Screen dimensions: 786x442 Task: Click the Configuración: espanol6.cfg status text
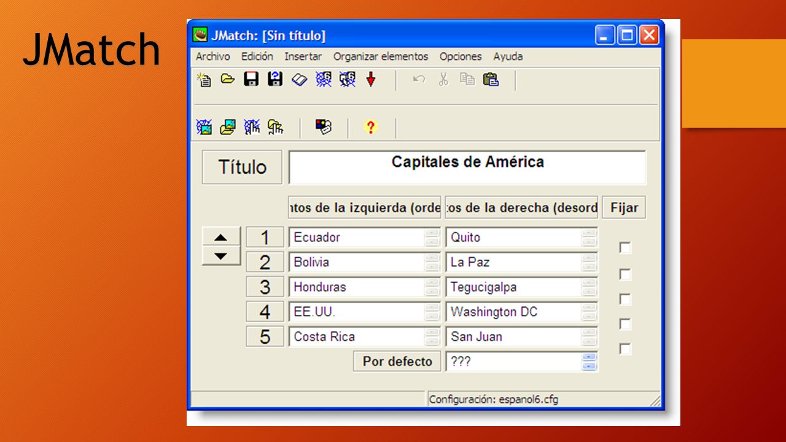[494, 399]
